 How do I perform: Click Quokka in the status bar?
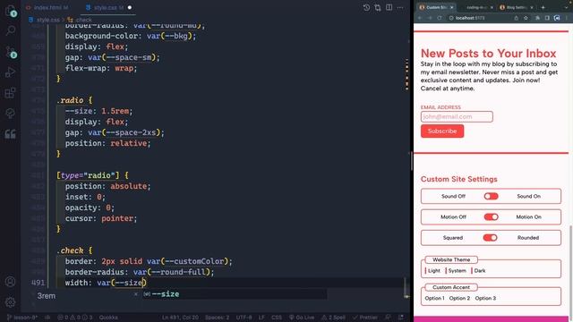pyautogui.click(x=108, y=318)
